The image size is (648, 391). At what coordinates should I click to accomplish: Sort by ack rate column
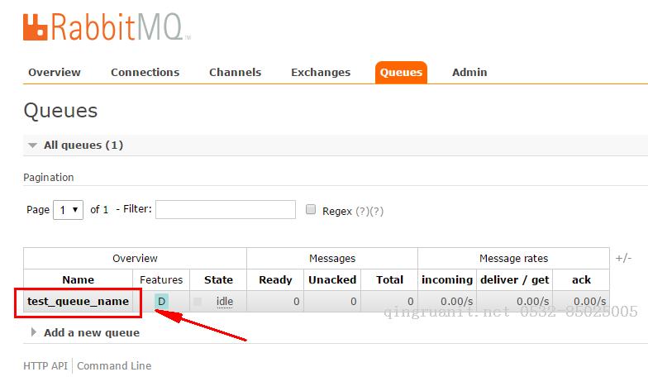(x=581, y=279)
